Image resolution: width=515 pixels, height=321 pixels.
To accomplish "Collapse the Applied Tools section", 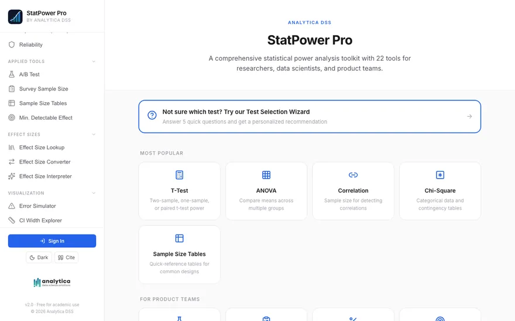I will tap(94, 61).
